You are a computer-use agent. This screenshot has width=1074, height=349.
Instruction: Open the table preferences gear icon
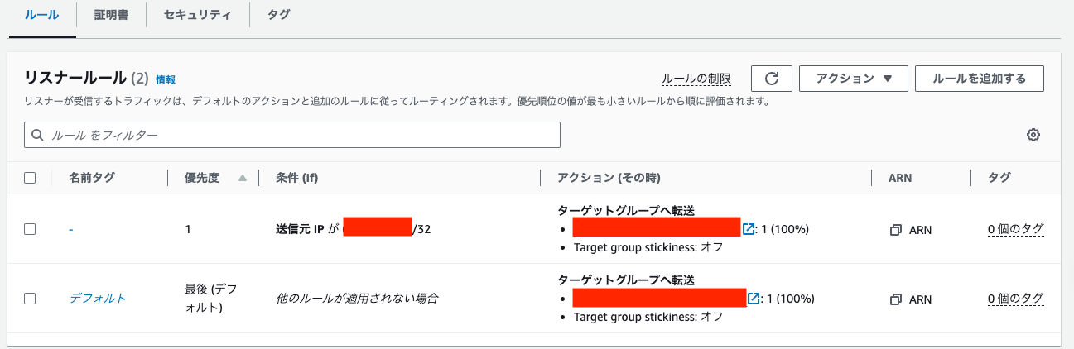[1033, 135]
